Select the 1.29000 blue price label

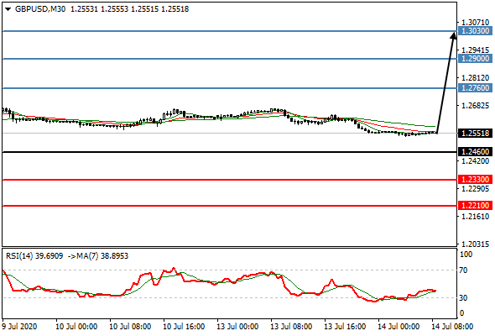coord(475,59)
